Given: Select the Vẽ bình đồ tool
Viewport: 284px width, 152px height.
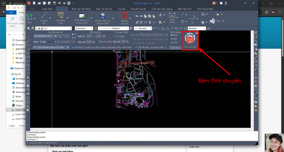Looking at the screenshot, I should [44, 18].
